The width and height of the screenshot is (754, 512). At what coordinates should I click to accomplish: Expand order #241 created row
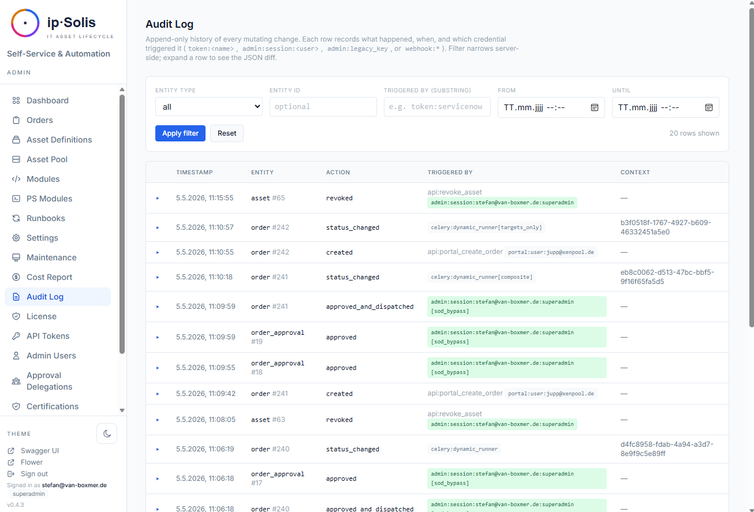pos(158,394)
